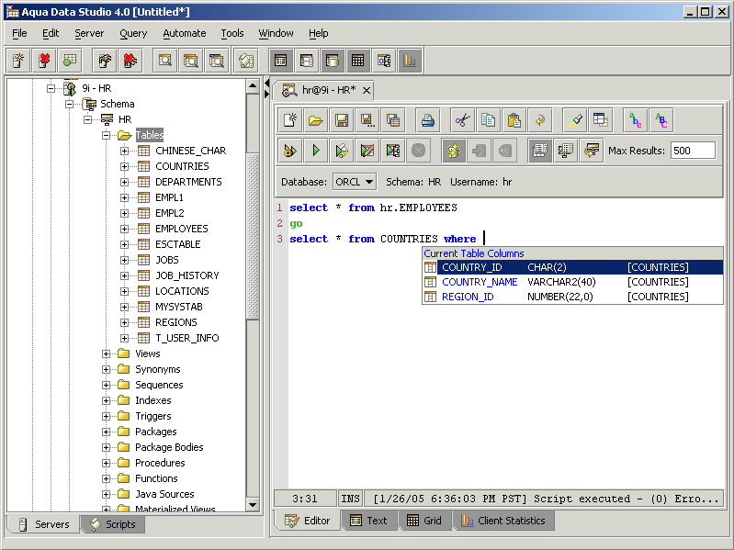The width and height of the screenshot is (734, 550).
Task: Expand the JOB_HISTORY table node
Action: [125, 275]
